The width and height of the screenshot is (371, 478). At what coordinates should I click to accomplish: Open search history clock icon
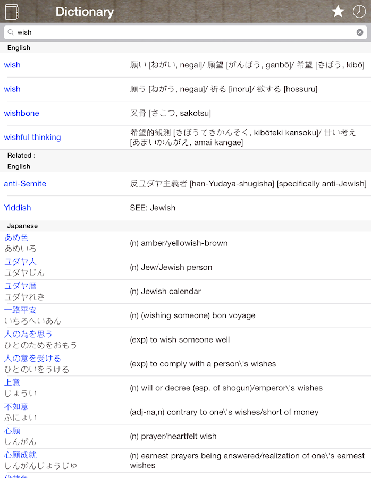pos(359,12)
